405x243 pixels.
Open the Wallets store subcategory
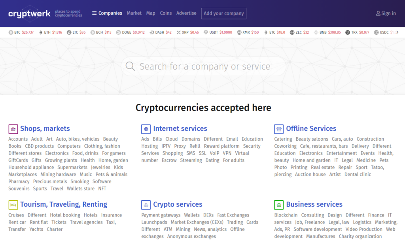(x=81, y=188)
